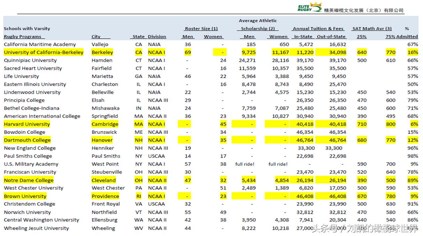Select the Harvard University row name
423x236 pixels.
27,124
